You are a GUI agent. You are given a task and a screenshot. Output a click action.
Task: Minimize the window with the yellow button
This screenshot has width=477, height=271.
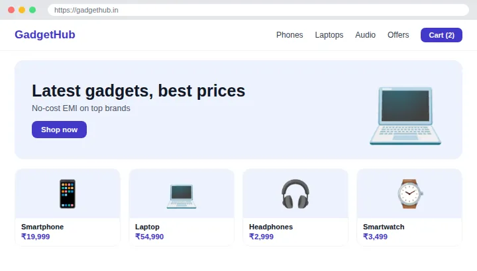(22, 10)
